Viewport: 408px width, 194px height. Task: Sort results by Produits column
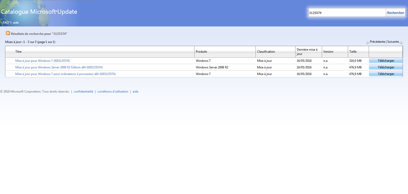click(x=201, y=52)
